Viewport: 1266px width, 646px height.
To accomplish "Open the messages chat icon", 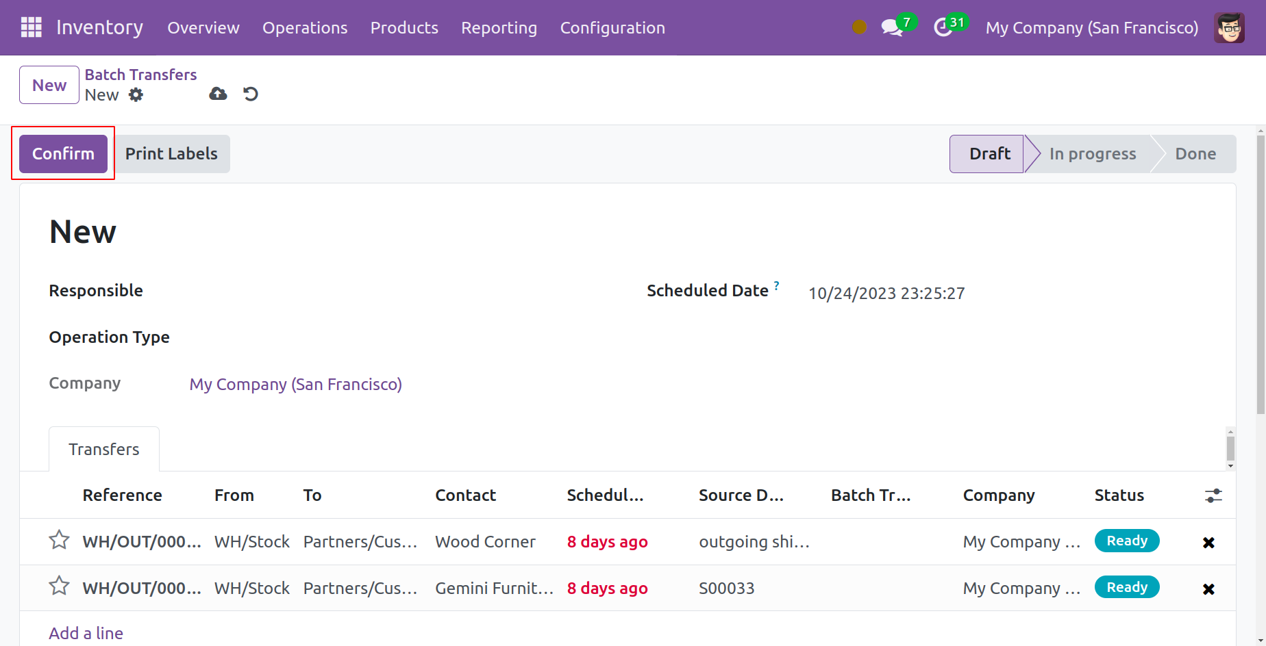I will [891, 27].
